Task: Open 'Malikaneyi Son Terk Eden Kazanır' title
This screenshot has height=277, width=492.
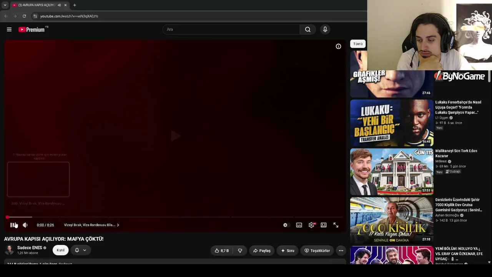Action: pos(456,154)
